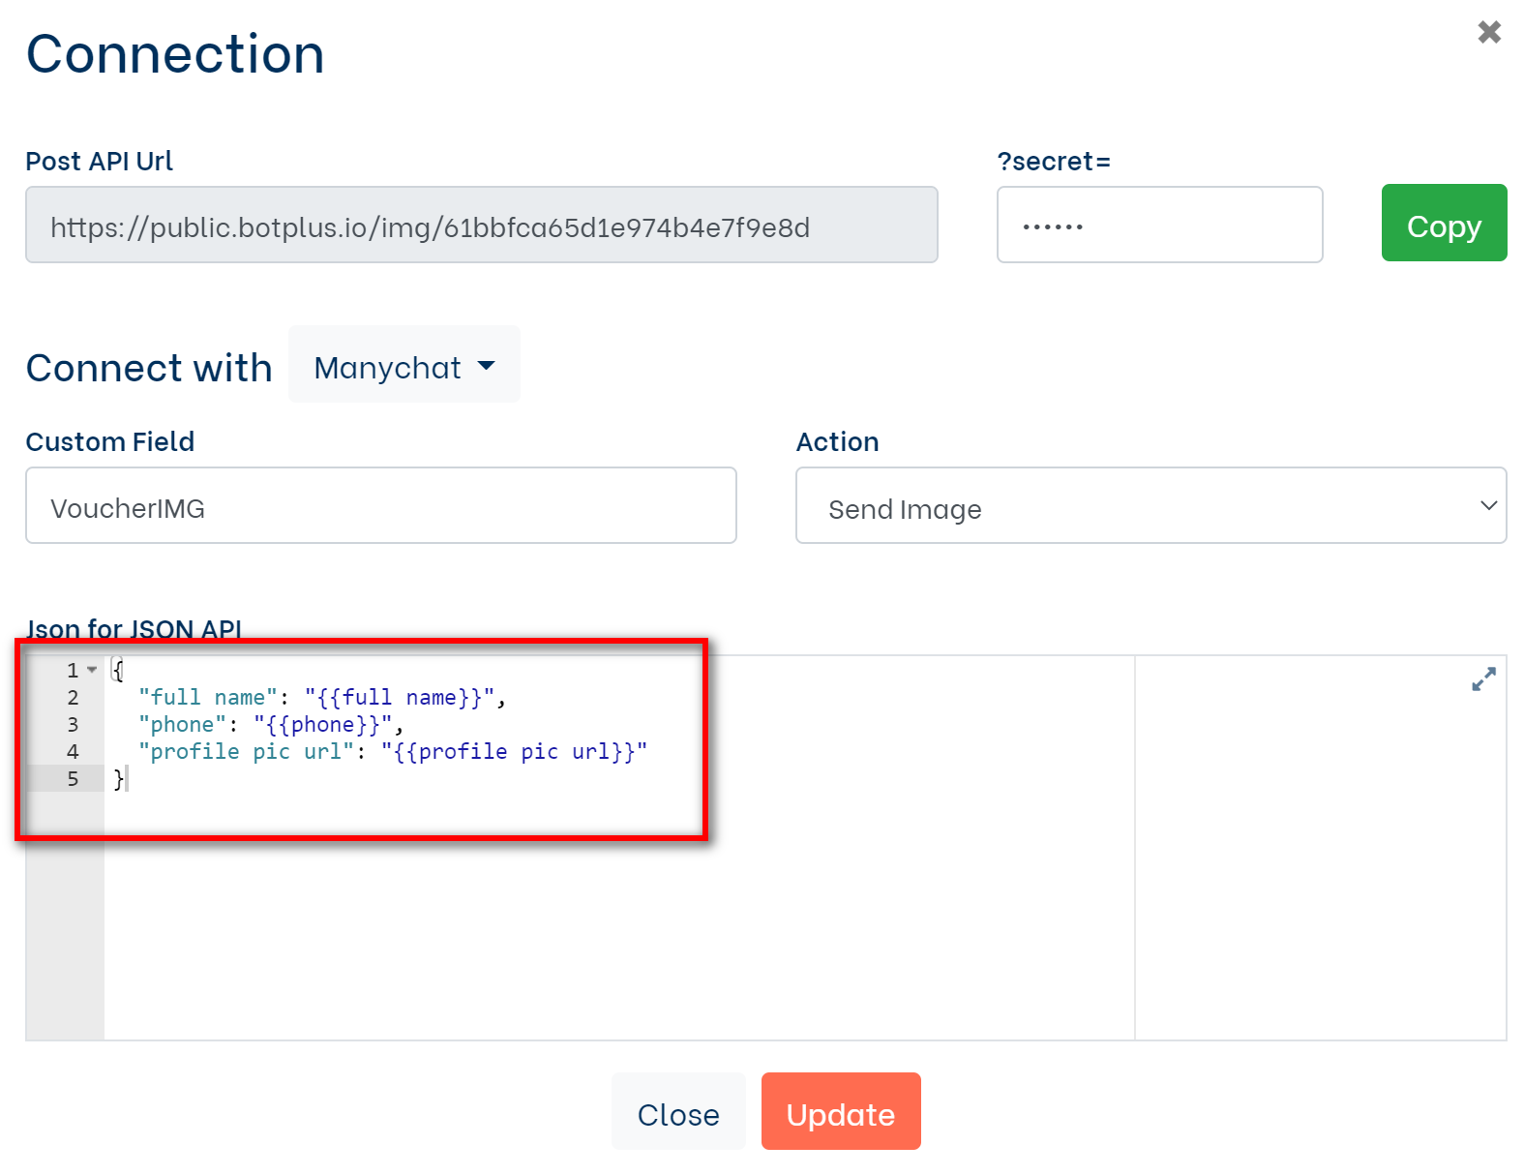Image resolution: width=1524 pixels, height=1175 pixels.
Task: Expand the JSON editor to fullscreen
Action: click(x=1482, y=679)
